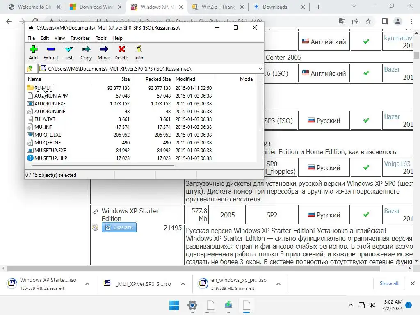Viewport: 420px width, 315px height.
Task: Click the red Delete icon
Action: click(x=121, y=53)
